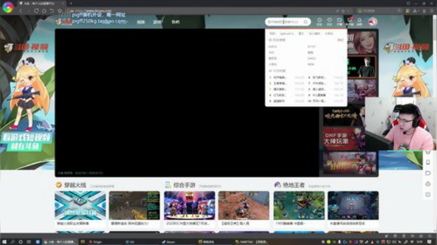Open second video thumbnail under 绝地王者
437x245 pixels.
pos(353,206)
